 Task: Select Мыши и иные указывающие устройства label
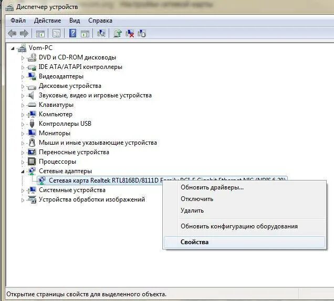tap(98, 143)
